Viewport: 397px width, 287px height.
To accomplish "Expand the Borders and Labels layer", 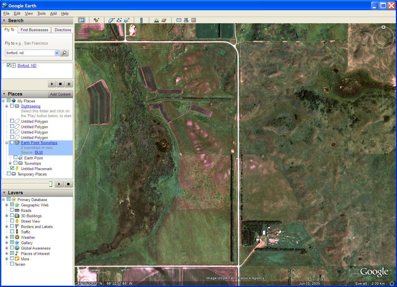I will pyautogui.click(x=7, y=227).
